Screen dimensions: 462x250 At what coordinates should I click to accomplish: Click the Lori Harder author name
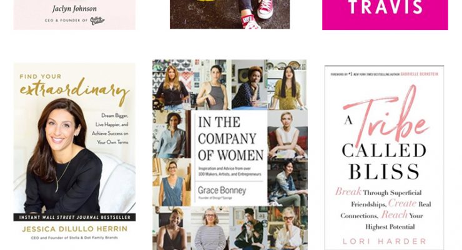(384, 241)
